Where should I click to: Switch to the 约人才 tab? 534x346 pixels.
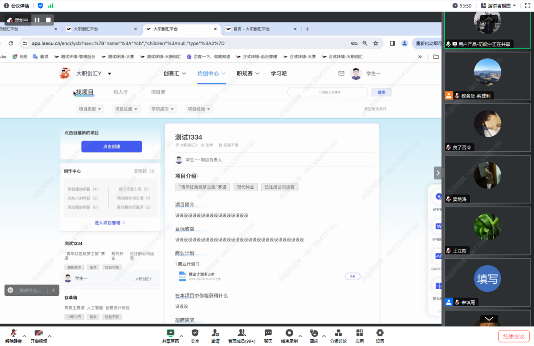(x=120, y=92)
